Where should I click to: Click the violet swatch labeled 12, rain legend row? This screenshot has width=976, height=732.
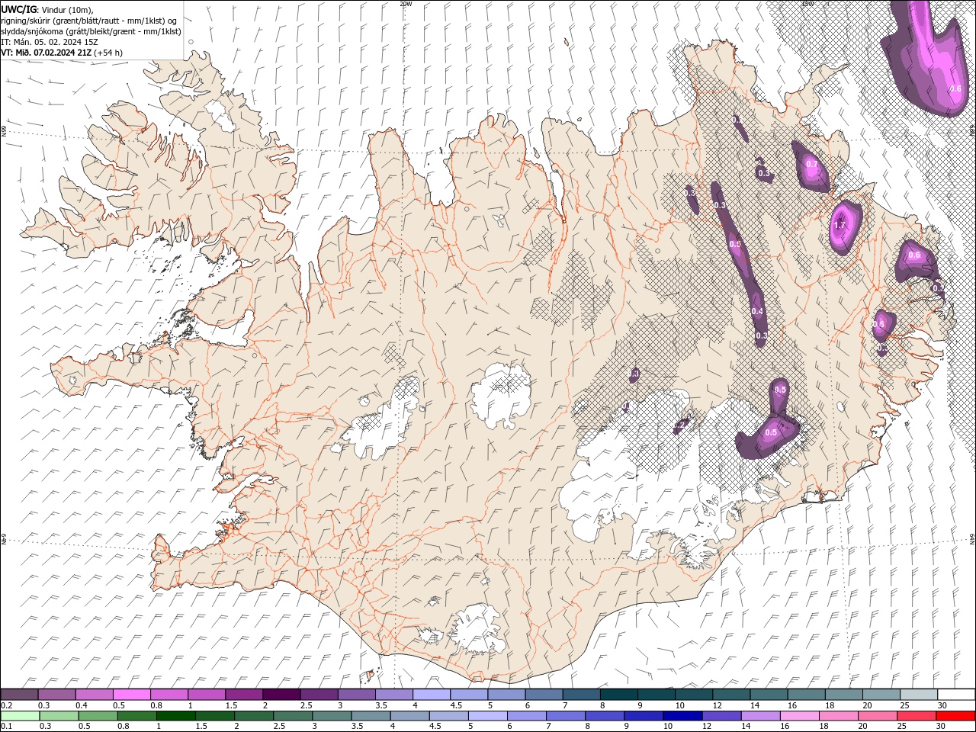[721, 716]
